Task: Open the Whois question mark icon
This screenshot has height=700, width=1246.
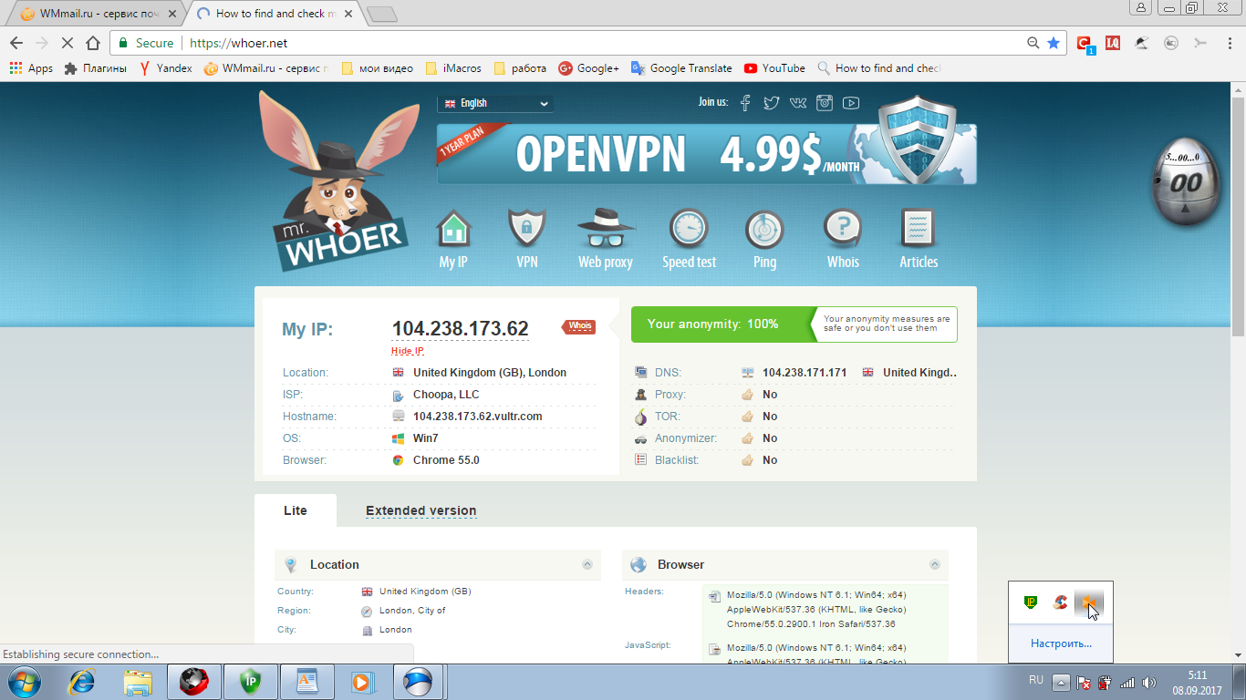Action: pyautogui.click(x=843, y=230)
